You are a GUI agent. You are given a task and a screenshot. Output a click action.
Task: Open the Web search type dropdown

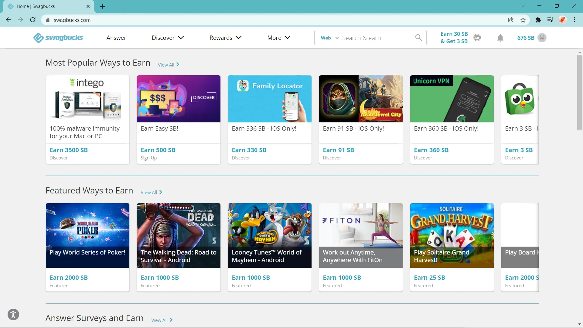(x=329, y=38)
